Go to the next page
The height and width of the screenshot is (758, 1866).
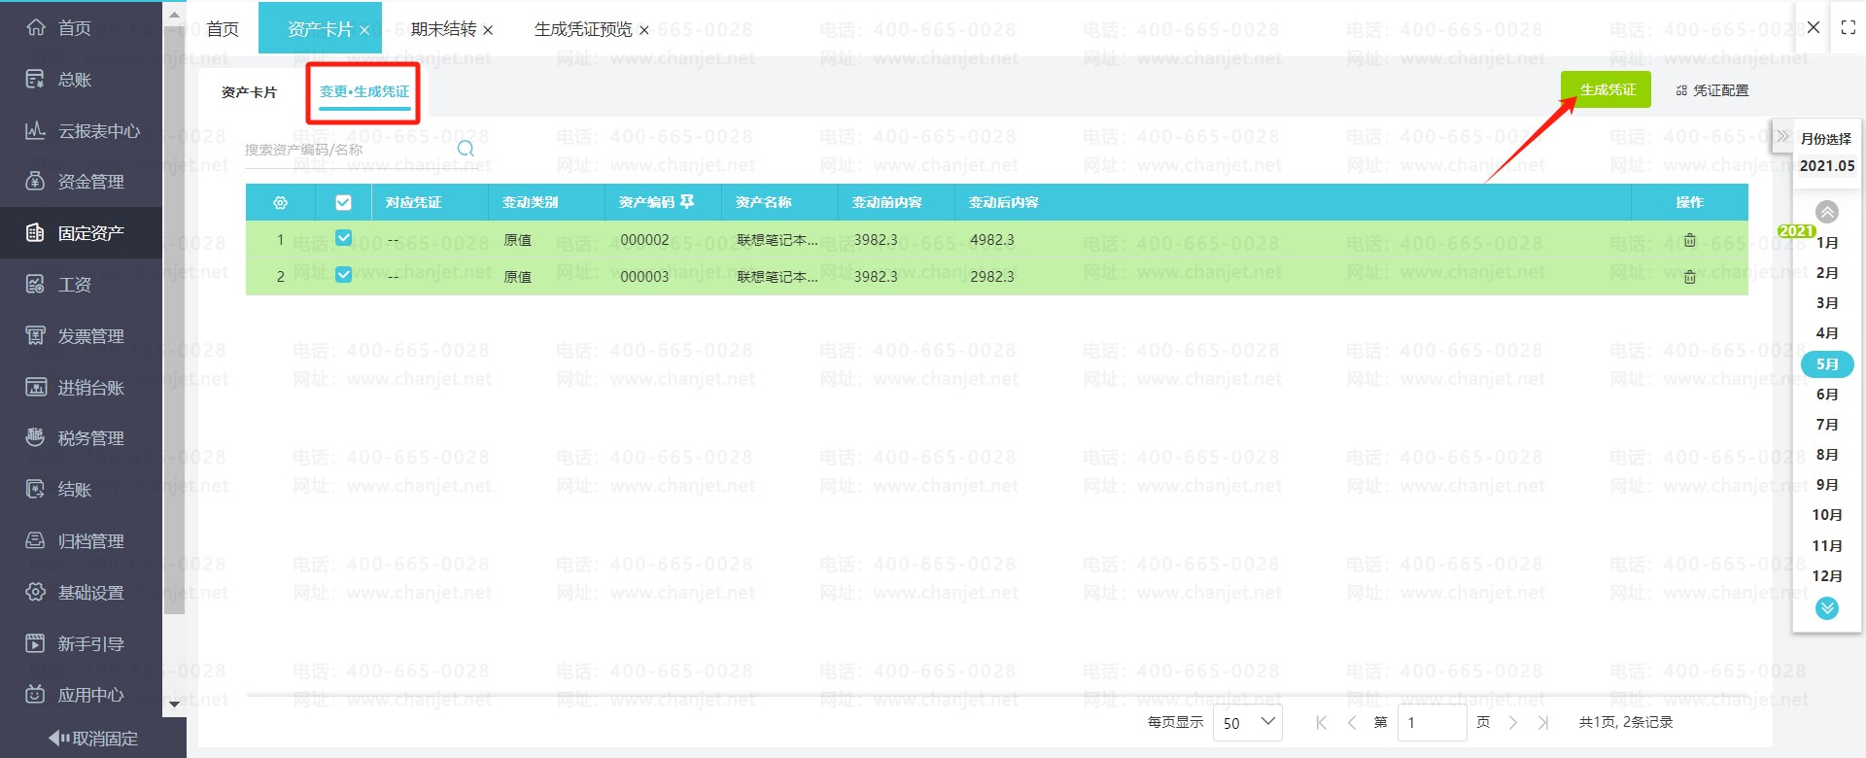click(x=1513, y=722)
